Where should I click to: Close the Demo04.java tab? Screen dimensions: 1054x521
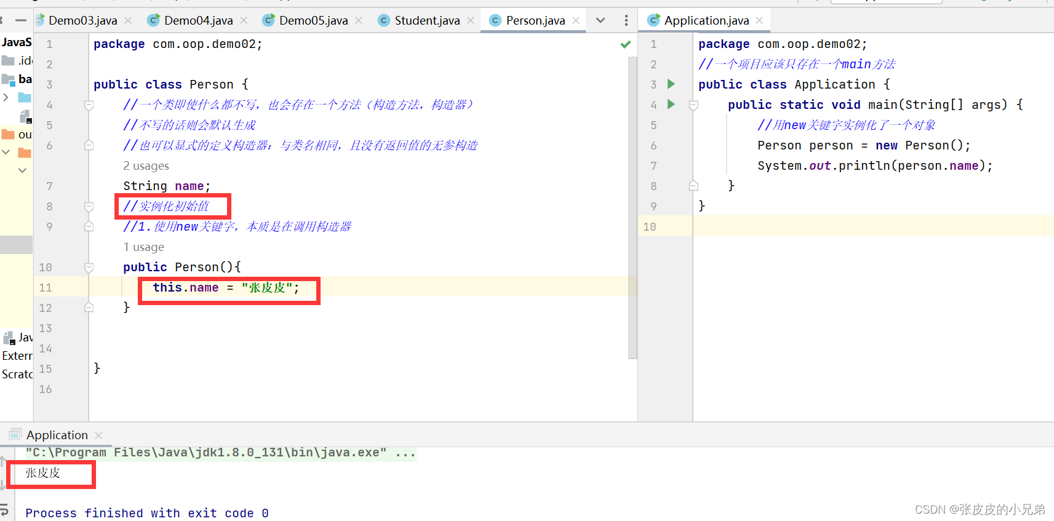pyautogui.click(x=244, y=20)
